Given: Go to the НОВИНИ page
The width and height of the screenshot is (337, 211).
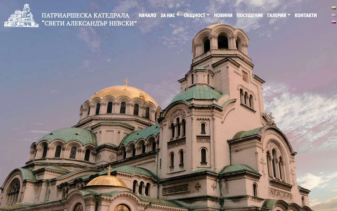Looking at the screenshot, I should [x=223, y=15].
